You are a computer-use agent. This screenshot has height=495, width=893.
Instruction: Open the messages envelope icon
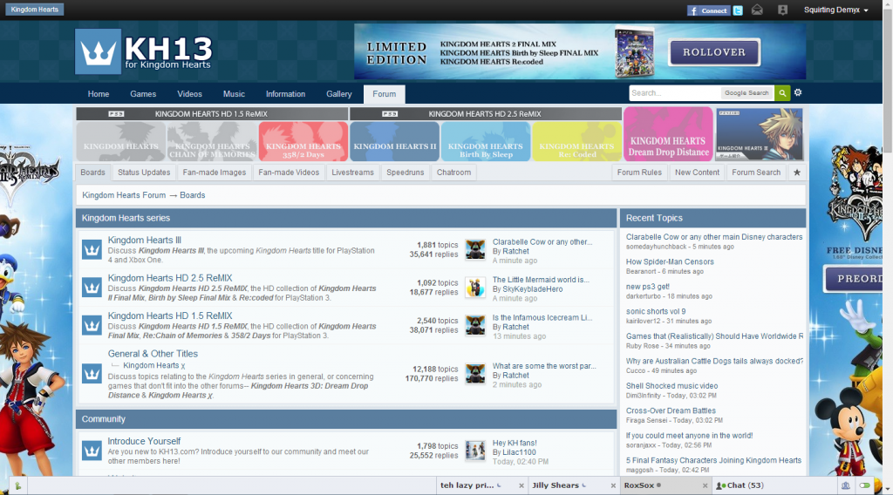(757, 10)
